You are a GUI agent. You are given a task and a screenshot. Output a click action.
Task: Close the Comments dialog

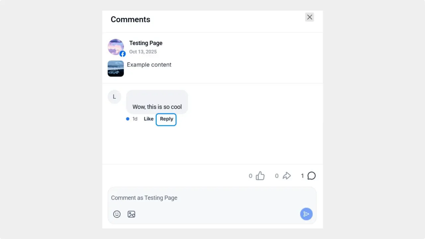pos(309,17)
